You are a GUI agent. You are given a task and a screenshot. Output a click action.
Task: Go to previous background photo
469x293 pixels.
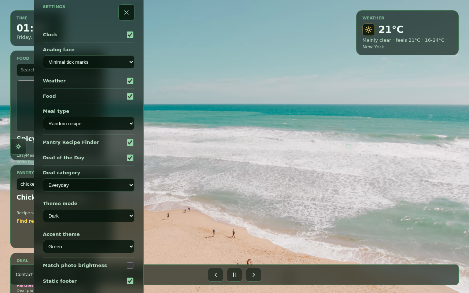(215, 275)
